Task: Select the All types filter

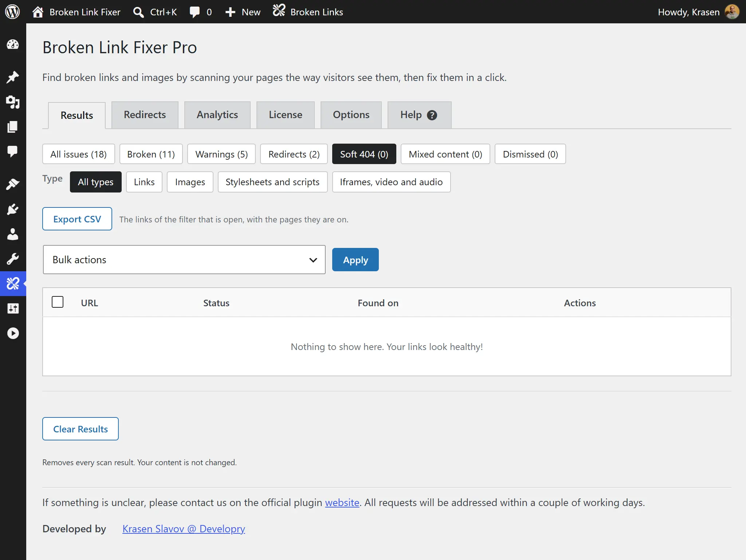Action: click(96, 182)
